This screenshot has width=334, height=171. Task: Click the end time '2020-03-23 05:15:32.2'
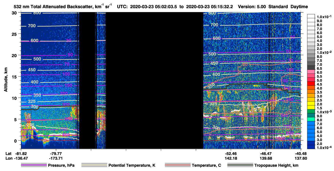(x=209, y=7)
